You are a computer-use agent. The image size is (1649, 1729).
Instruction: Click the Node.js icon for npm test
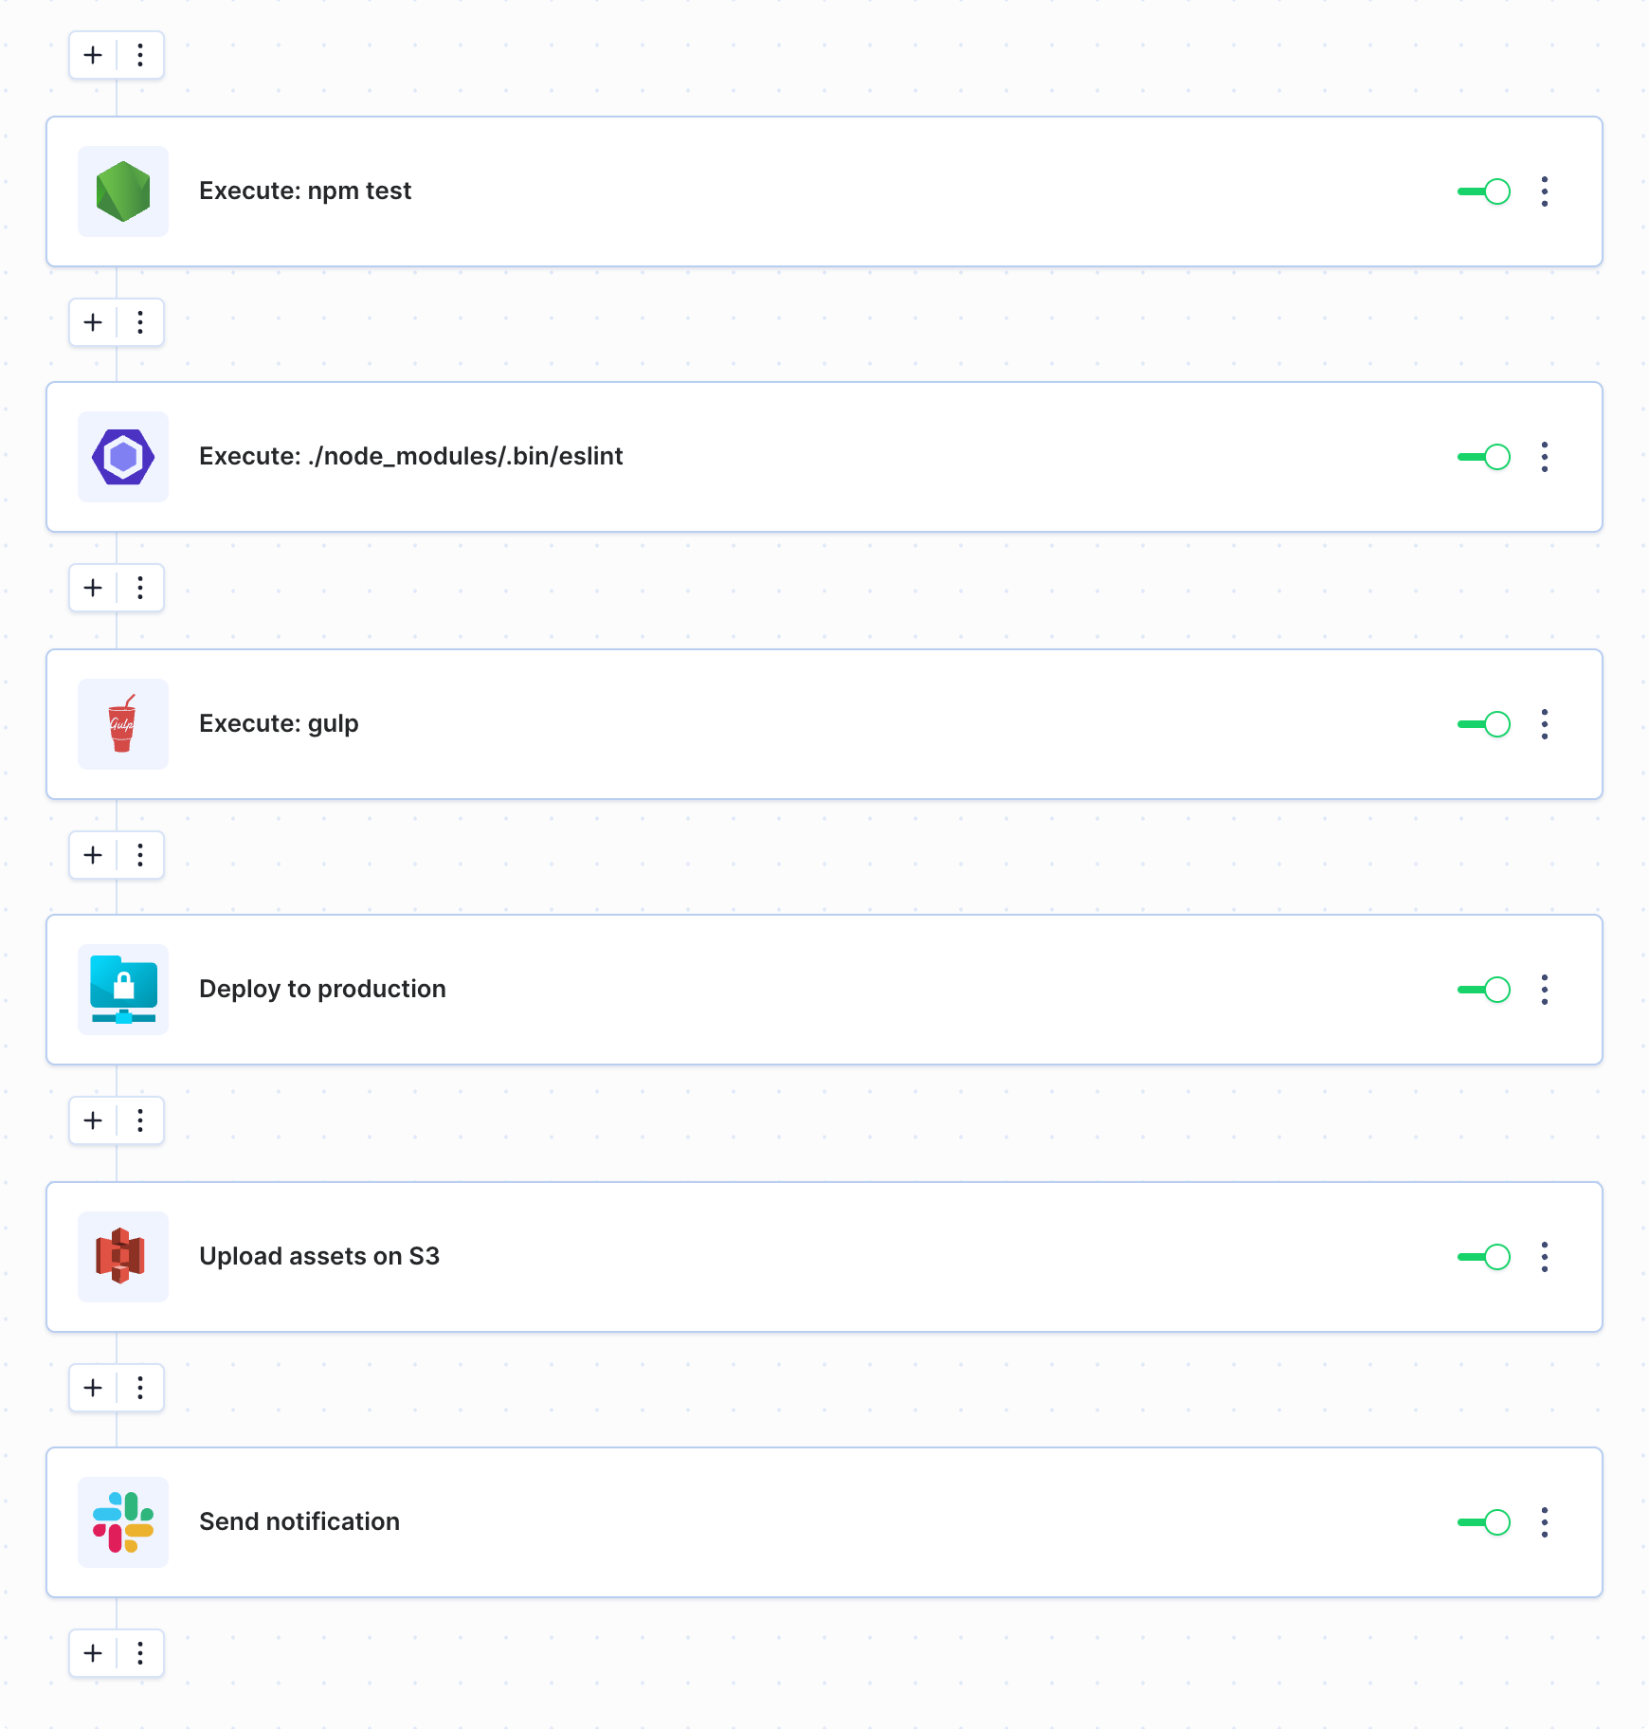coord(123,191)
